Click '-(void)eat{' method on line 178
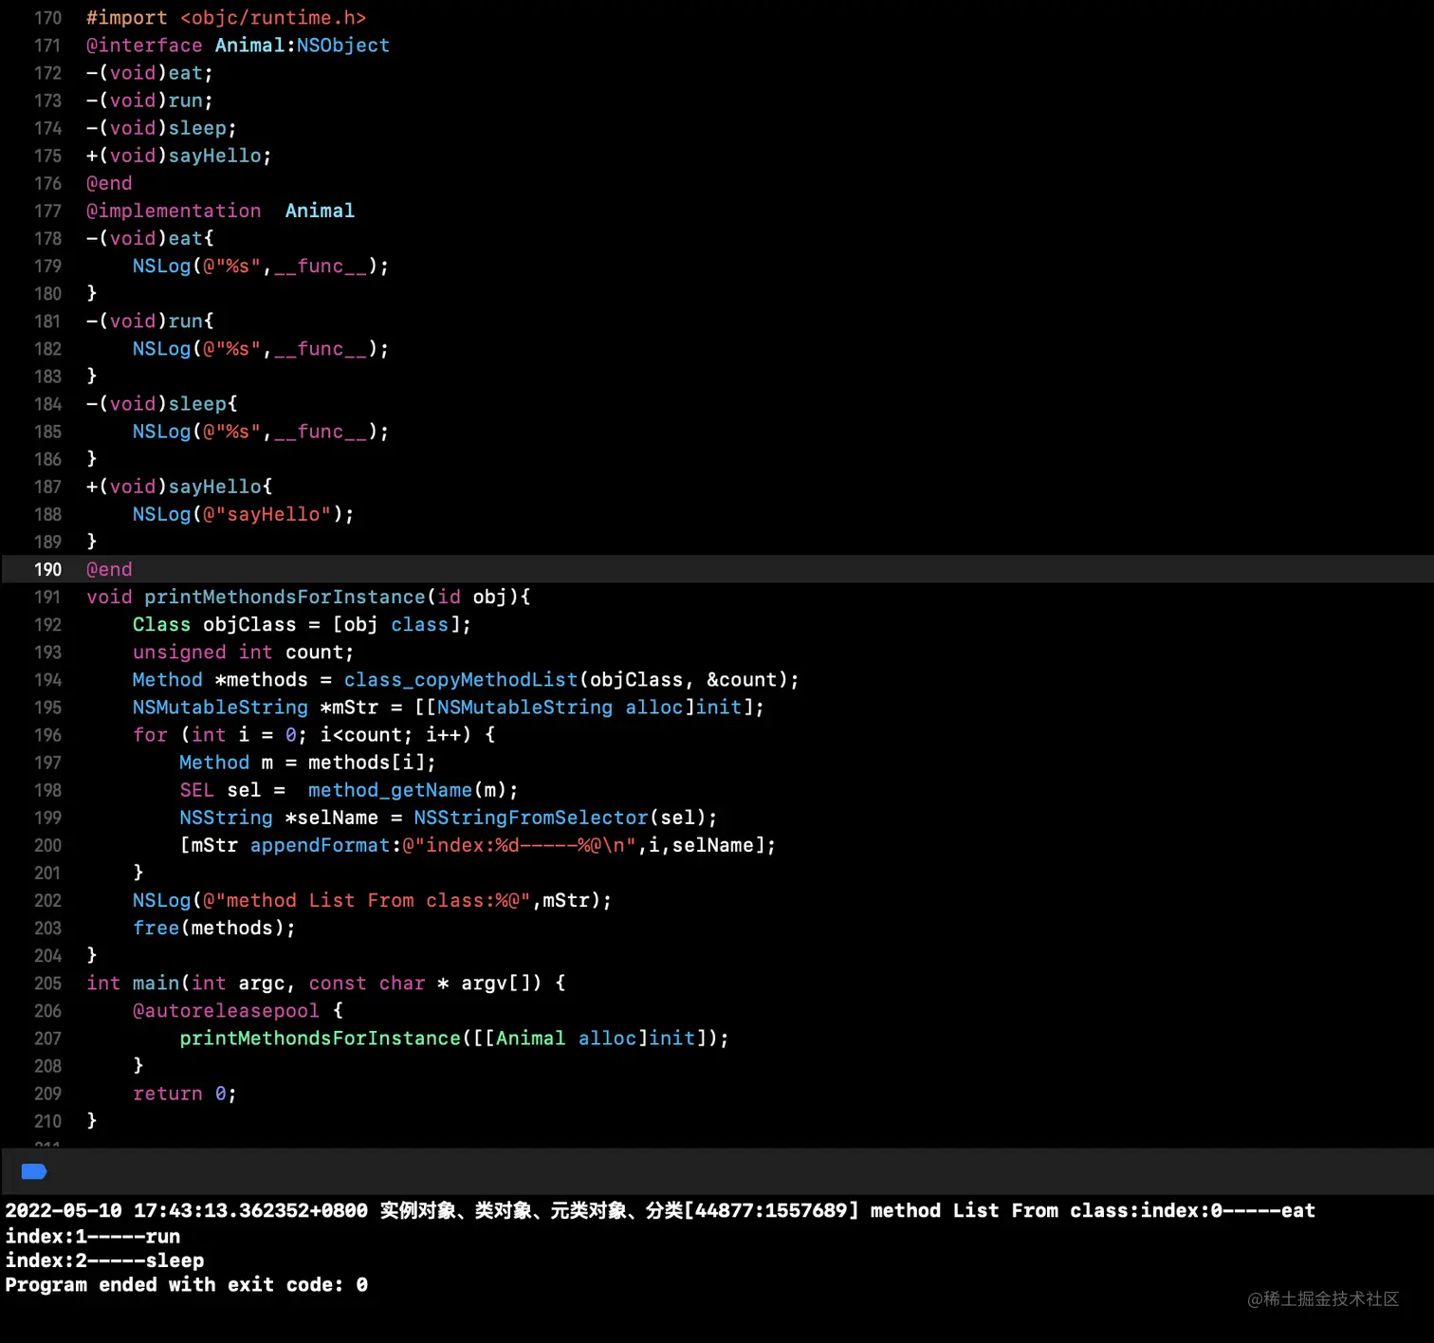Screen dimensions: 1434x1343 click(x=149, y=238)
